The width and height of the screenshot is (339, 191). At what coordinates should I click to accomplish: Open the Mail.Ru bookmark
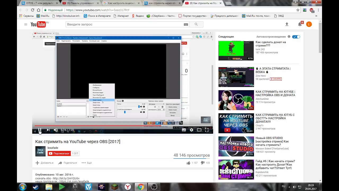(43, 16)
